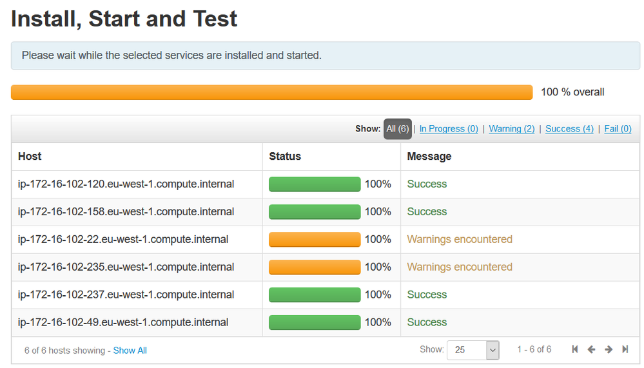Screen dimensions: 644x368
Task: Filter hosts by In Progress (0)
Action: [x=449, y=129]
